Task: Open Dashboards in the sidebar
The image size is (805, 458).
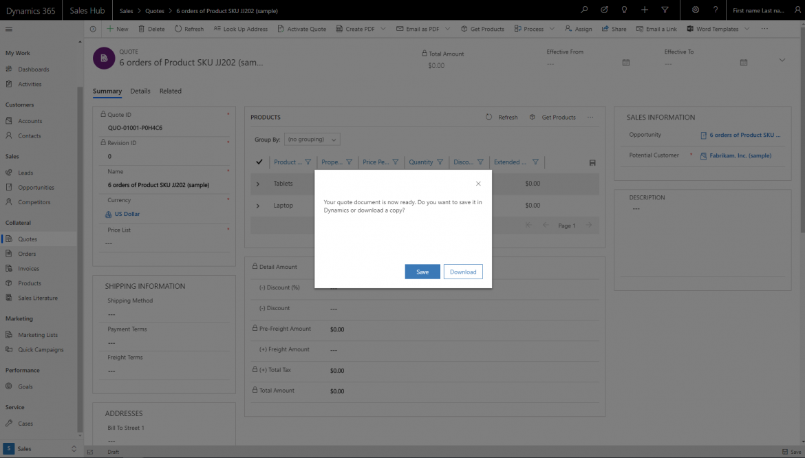Action: (x=34, y=69)
